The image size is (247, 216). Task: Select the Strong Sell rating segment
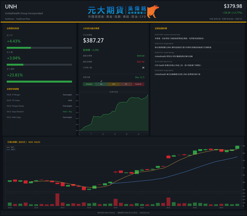(138, 84)
